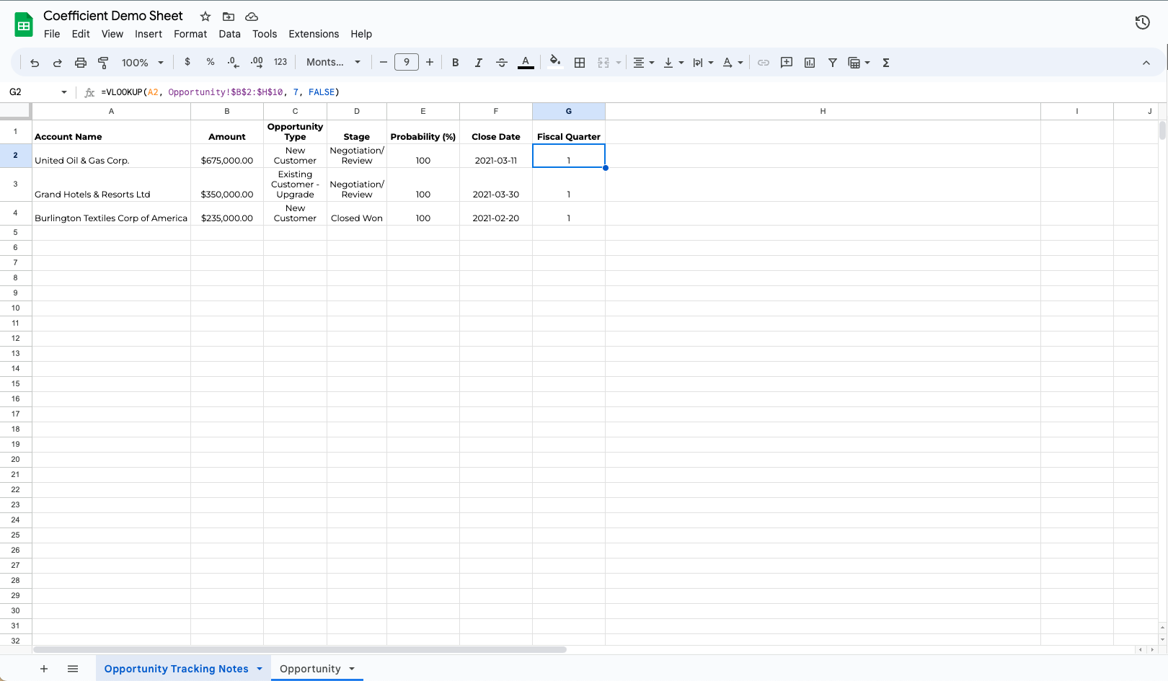The height and width of the screenshot is (681, 1168).
Task: Open the text color picker
Action: [x=526, y=63]
